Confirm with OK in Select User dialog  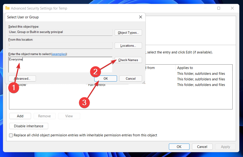coord(106,78)
